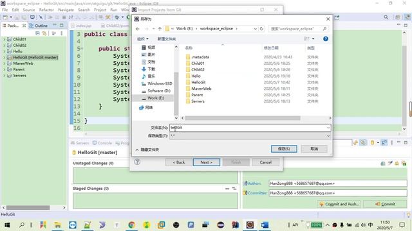Open the Navigate menu
Screen dimensions: 412x231
click(x=66, y=10)
